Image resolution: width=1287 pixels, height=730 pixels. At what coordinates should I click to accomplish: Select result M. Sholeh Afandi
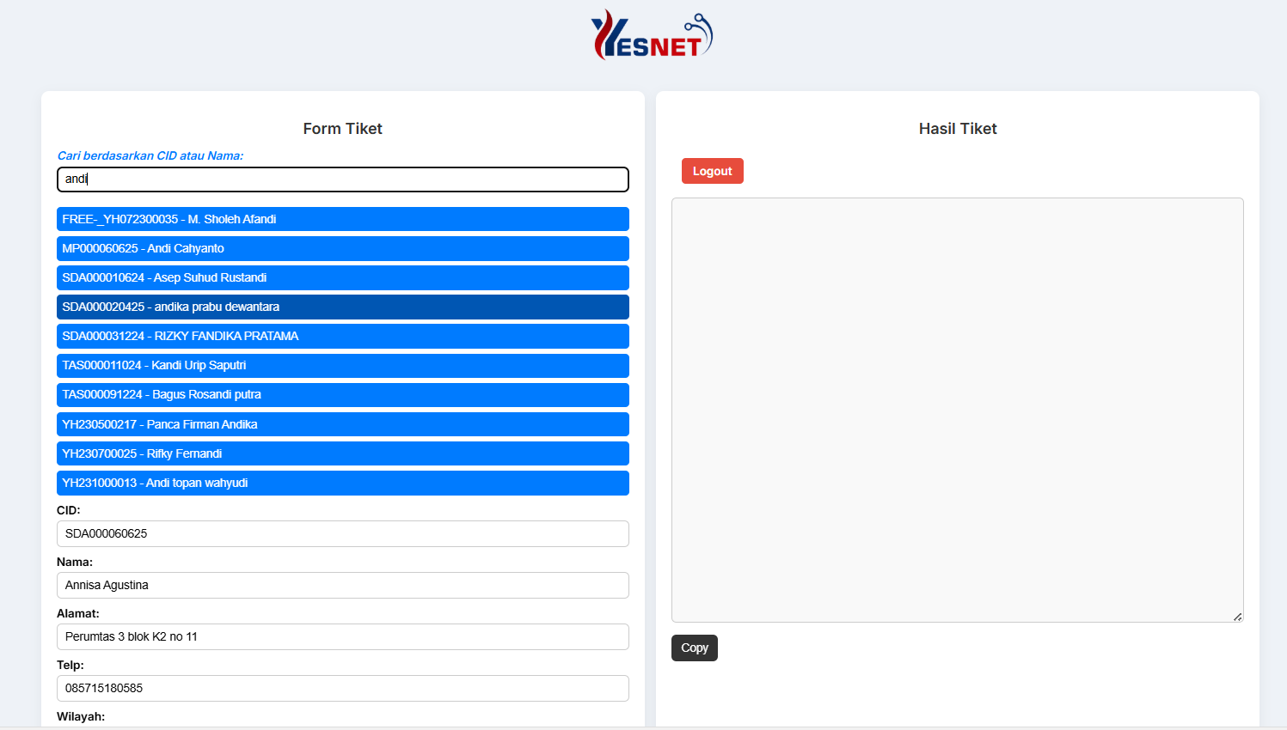(342, 219)
